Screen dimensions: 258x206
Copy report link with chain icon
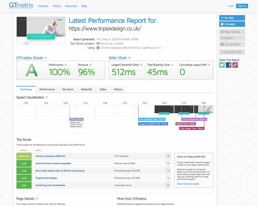235,65
